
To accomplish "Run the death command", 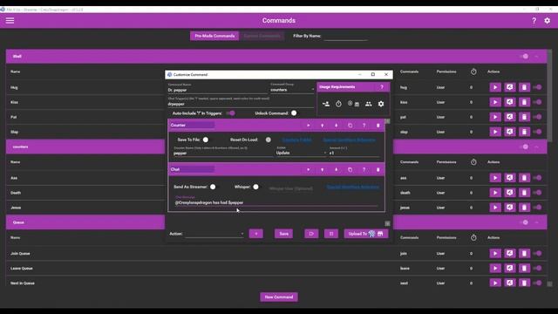I will pyautogui.click(x=495, y=193).
